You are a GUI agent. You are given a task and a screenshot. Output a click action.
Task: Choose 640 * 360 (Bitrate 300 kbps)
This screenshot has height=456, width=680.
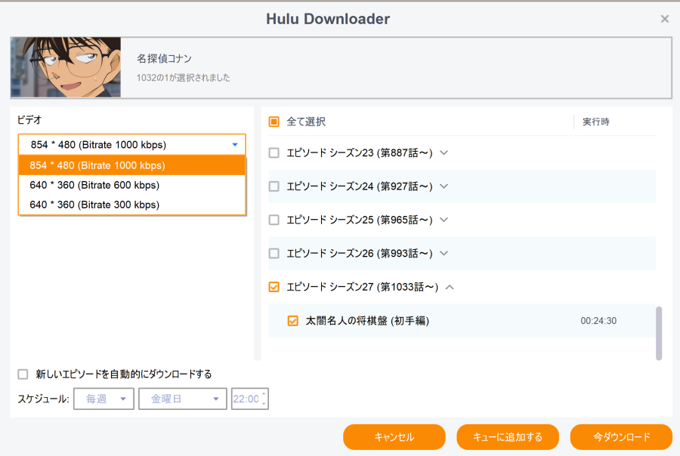click(x=131, y=205)
